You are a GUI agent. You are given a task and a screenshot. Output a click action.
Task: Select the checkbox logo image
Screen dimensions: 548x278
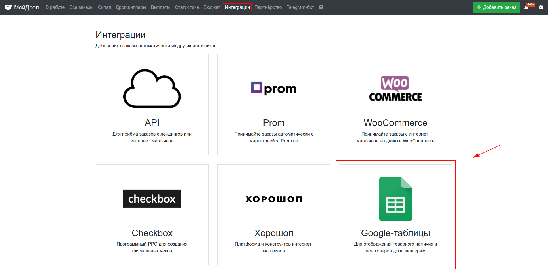[x=152, y=199]
